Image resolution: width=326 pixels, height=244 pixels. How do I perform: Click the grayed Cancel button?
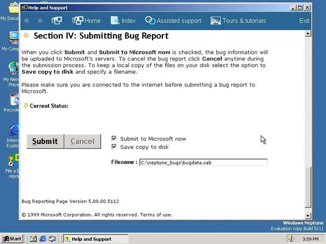83,141
